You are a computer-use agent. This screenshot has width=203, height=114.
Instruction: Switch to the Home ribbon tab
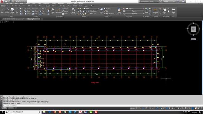(3, 6)
